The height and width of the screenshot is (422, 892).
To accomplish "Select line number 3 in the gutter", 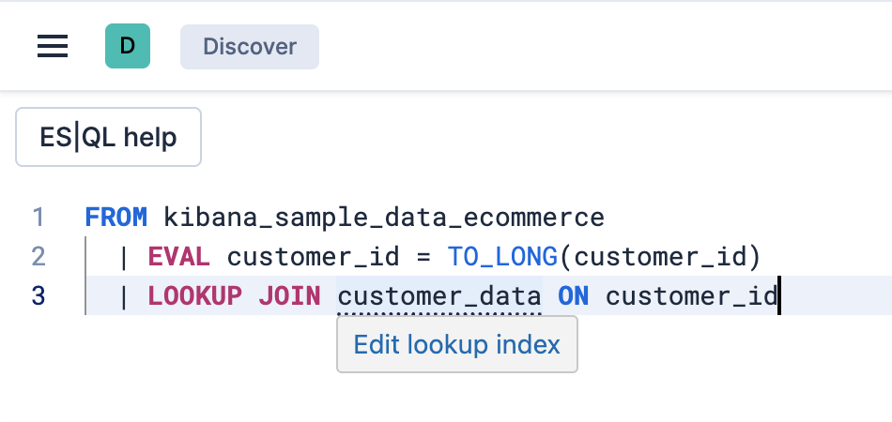I will [38, 295].
